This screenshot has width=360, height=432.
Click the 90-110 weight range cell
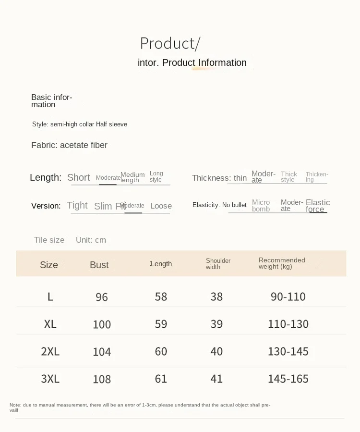pyautogui.click(x=288, y=296)
